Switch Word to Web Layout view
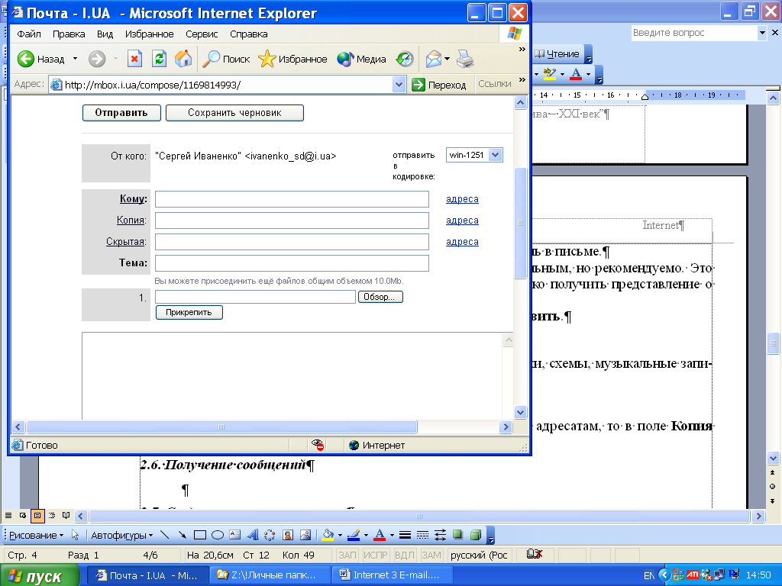This screenshot has height=586, width=782. (x=23, y=515)
